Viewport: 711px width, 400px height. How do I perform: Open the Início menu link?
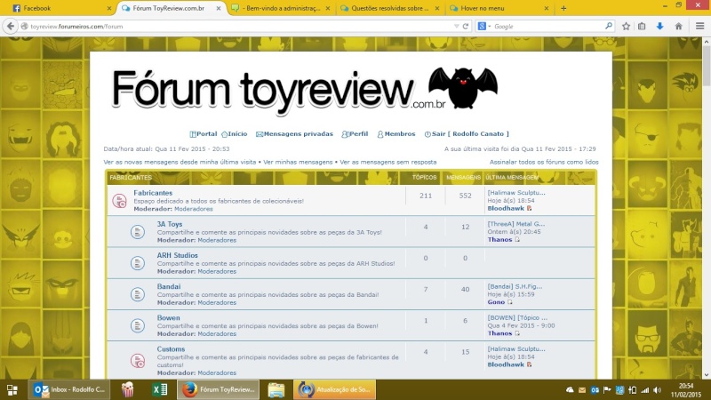(x=235, y=134)
